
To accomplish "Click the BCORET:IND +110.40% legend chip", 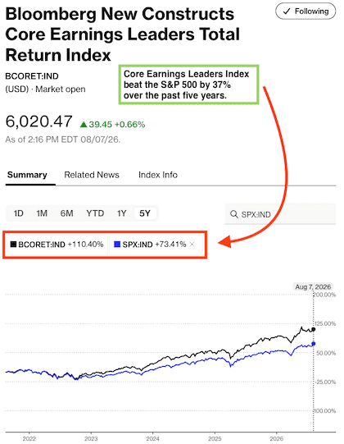I will tap(57, 244).
